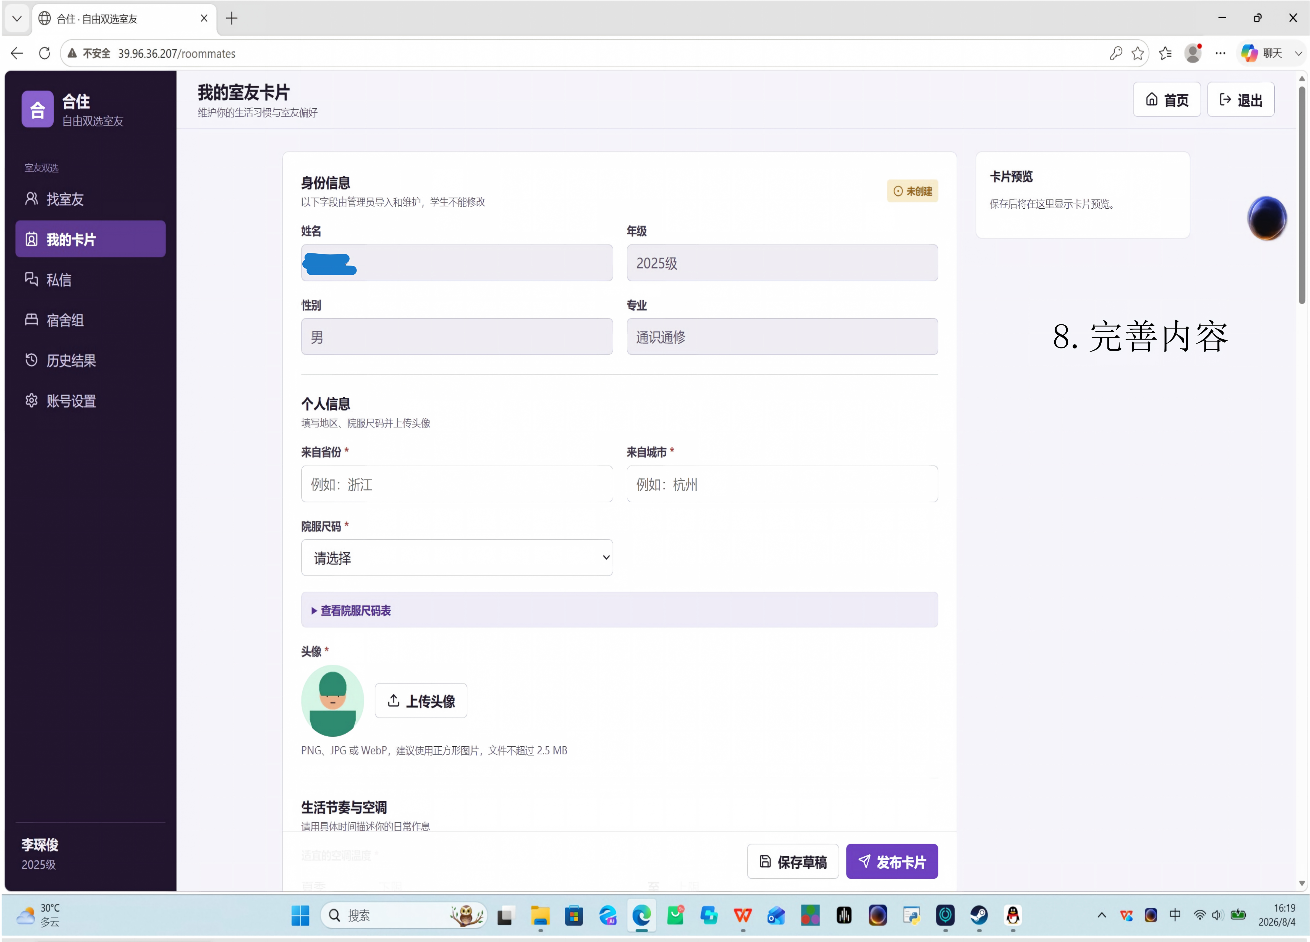Image resolution: width=1310 pixels, height=942 pixels.
Task: Open QQ penguin icon in taskbar
Action: coord(1013,915)
